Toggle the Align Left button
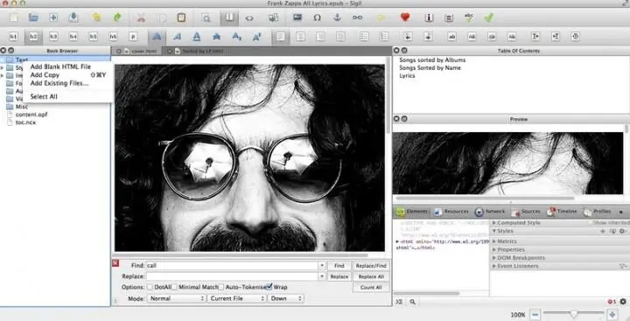Image resolution: width=630 pixels, height=321 pixels. coord(281,37)
